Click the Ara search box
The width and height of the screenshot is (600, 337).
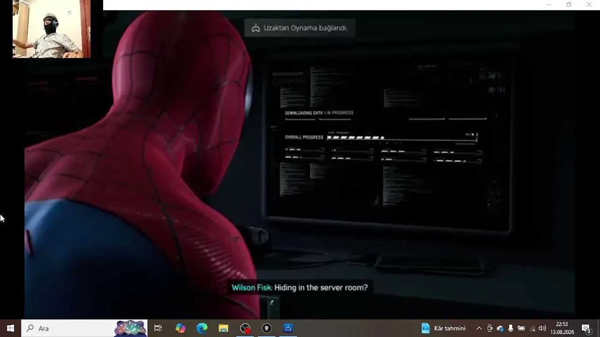pyautogui.click(x=84, y=329)
